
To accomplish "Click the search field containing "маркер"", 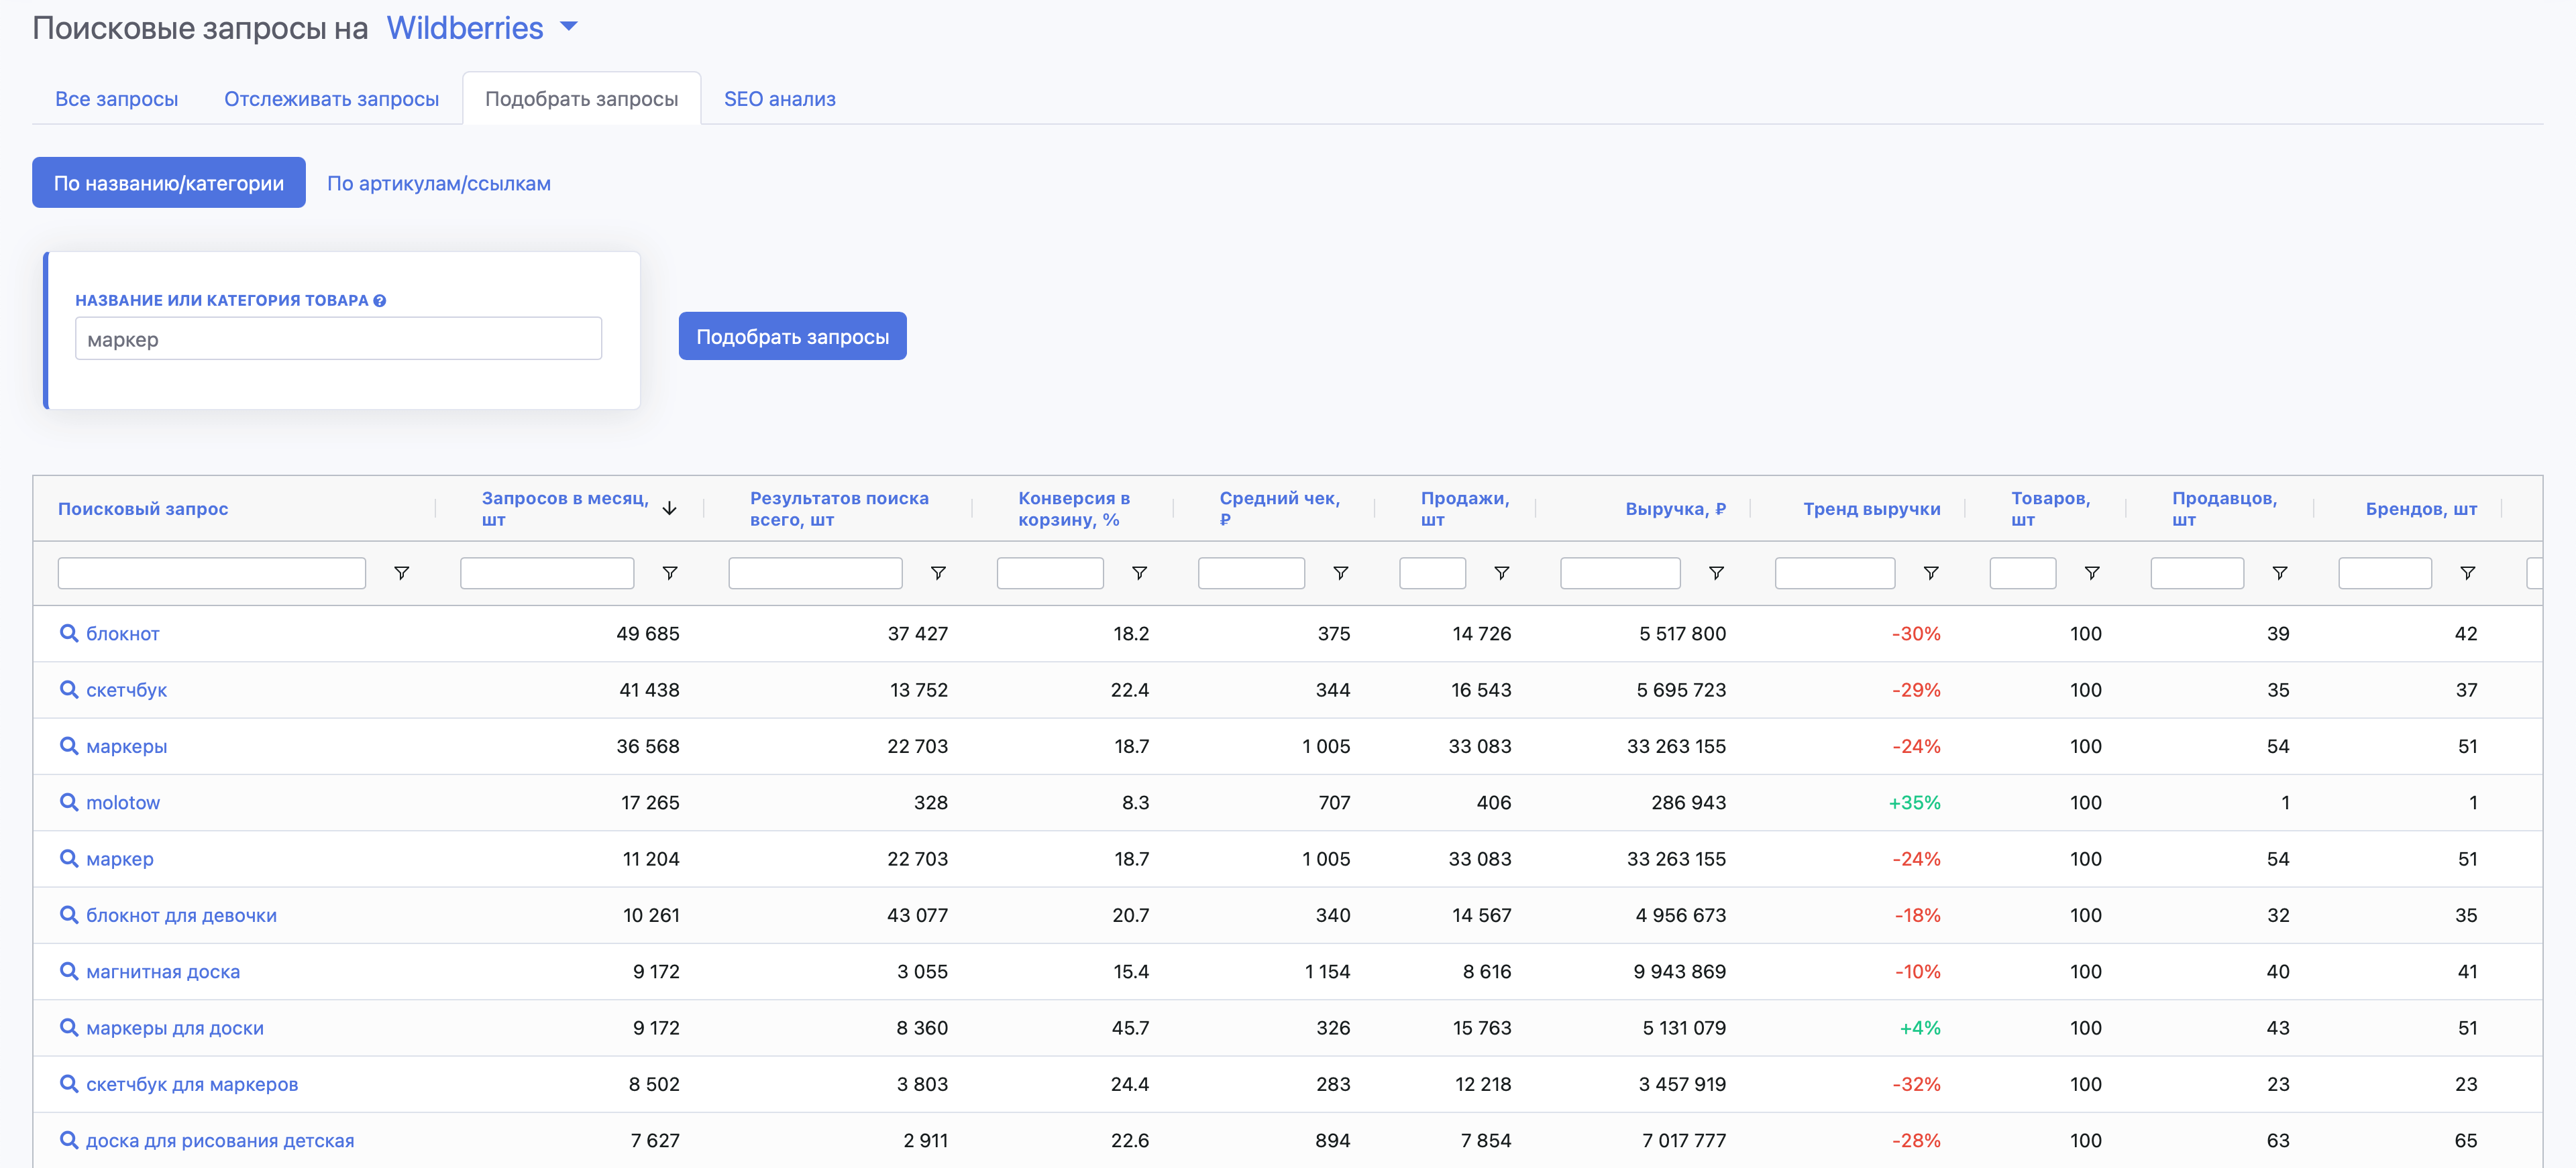I will [339, 339].
